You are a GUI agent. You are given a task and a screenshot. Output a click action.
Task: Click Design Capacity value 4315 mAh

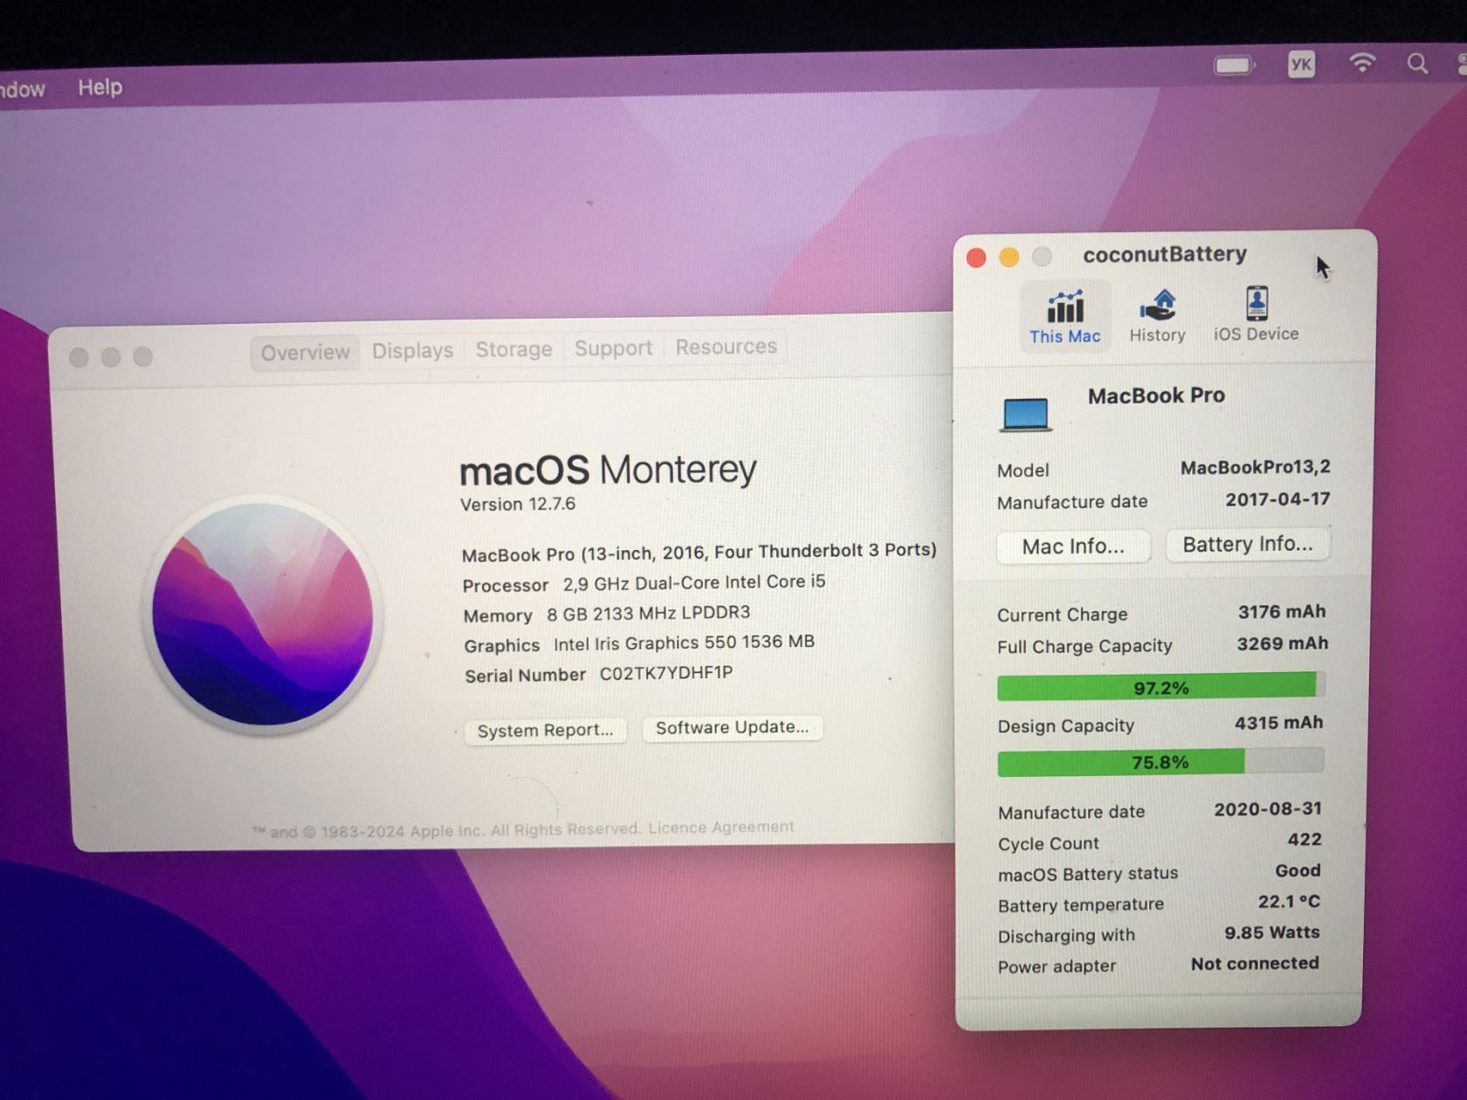point(1278,723)
